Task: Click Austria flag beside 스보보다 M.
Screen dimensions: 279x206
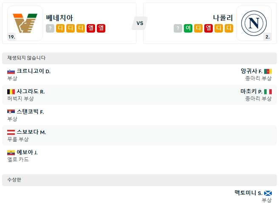Action: 11,132
